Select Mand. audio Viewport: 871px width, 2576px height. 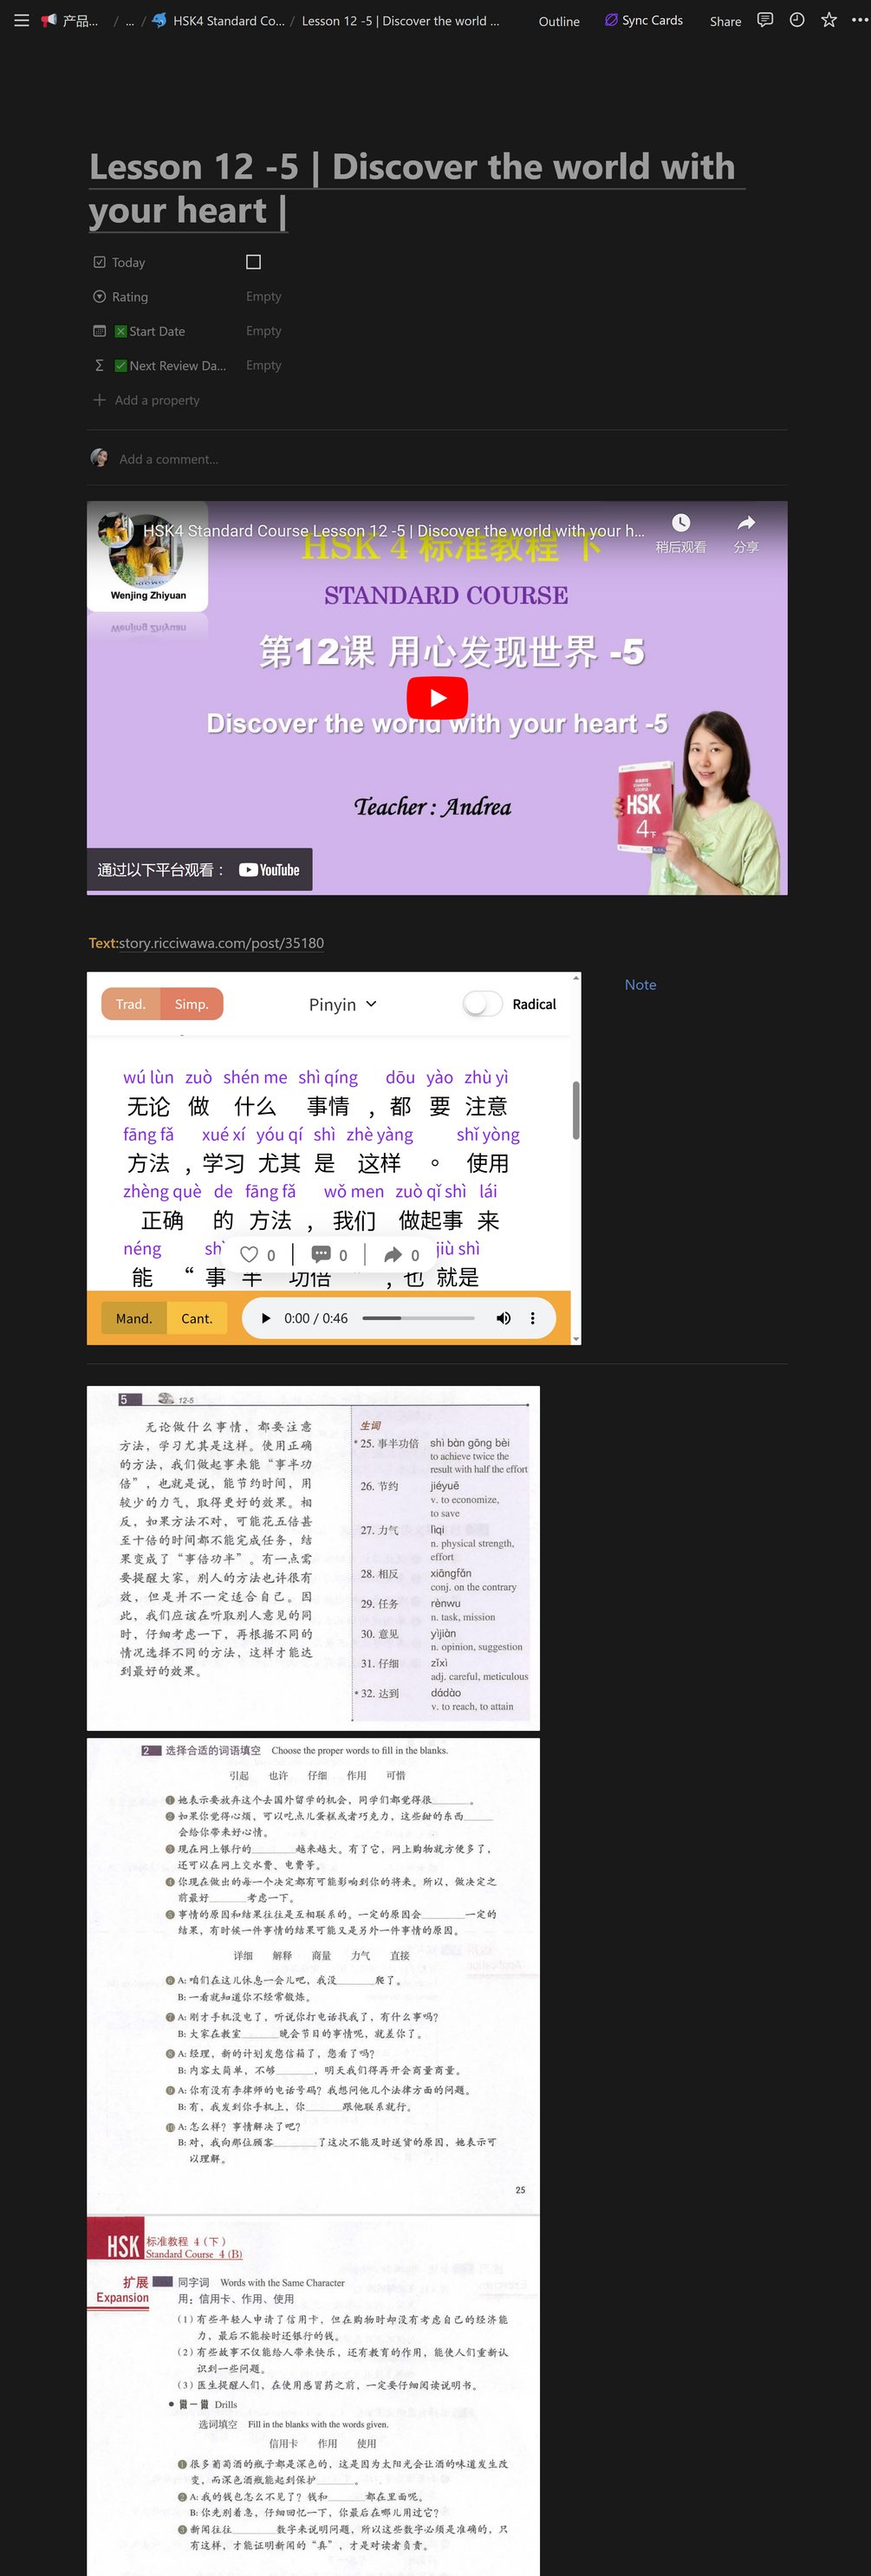(x=134, y=1318)
